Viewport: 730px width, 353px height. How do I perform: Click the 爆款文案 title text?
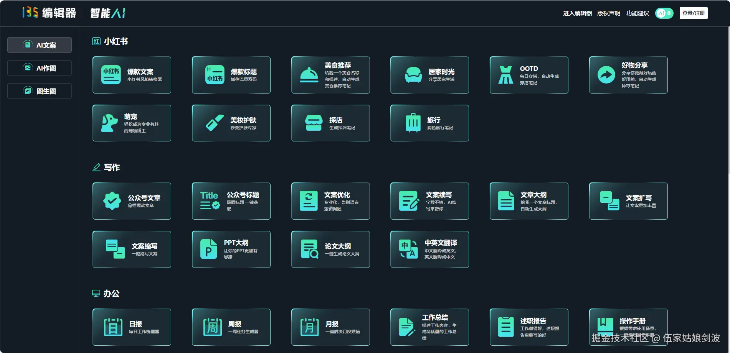(x=140, y=72)
